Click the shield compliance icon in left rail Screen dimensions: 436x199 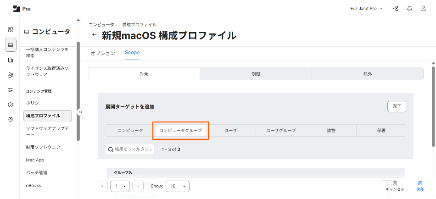tap(11, 105)
